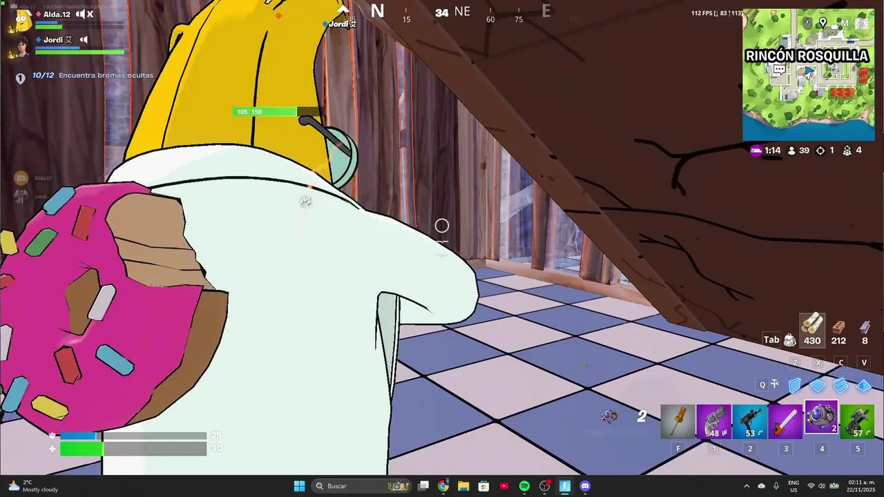Choose the stairs building piece

pos(840,385)
